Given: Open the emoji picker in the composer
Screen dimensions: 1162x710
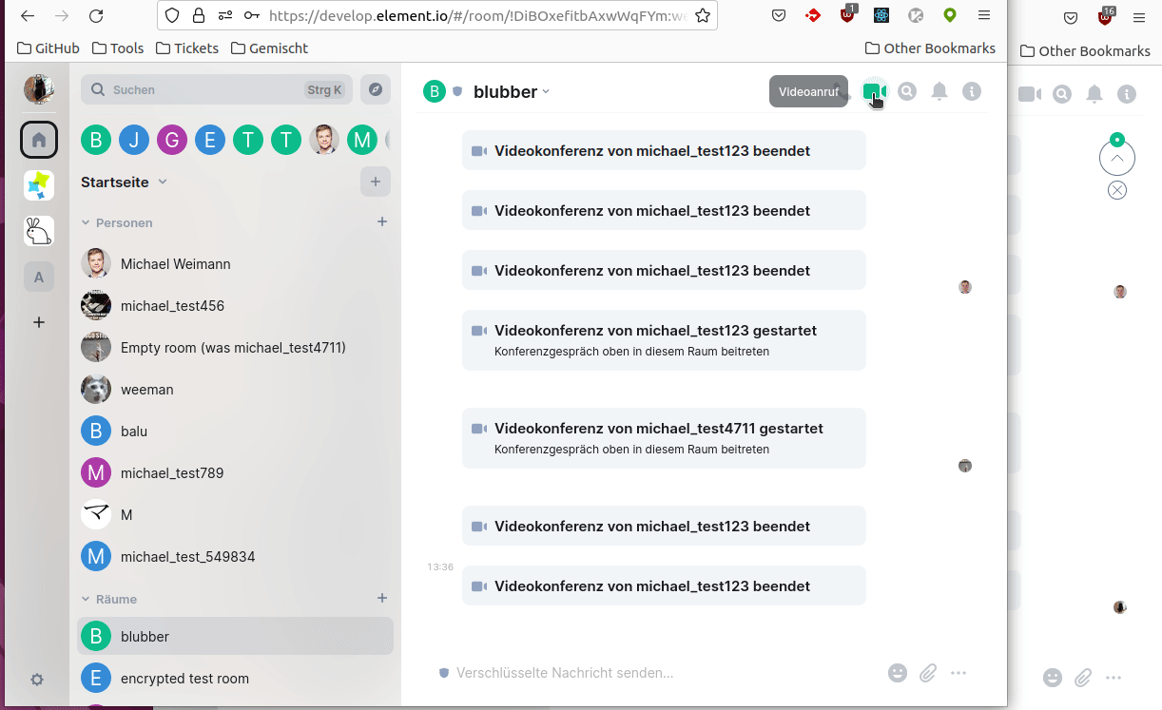Looking at the screenshot, I should tap(897, 672).
